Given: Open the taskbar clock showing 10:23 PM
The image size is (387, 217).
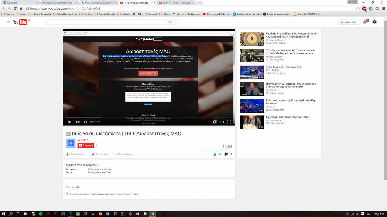Looking at the screenshot, I should [379, 214].
